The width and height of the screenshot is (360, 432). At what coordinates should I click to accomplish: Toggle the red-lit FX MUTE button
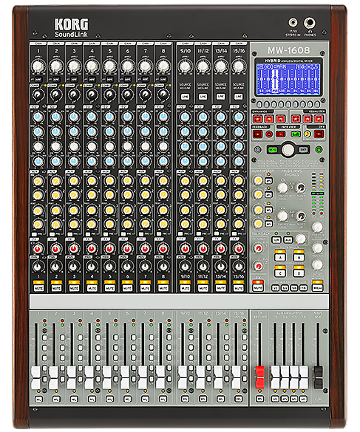258,287
